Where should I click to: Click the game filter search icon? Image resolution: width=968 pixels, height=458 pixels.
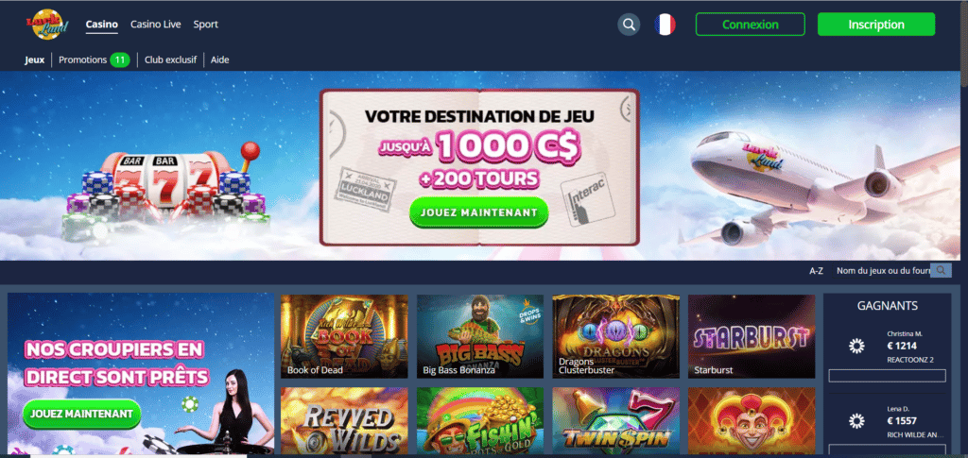(x=941, y=271)
